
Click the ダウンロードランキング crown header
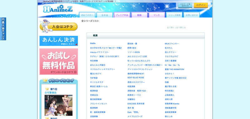coord(59,80)
